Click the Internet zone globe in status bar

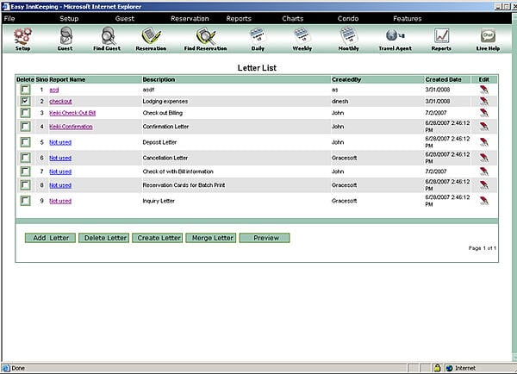[x=449, y=368]
